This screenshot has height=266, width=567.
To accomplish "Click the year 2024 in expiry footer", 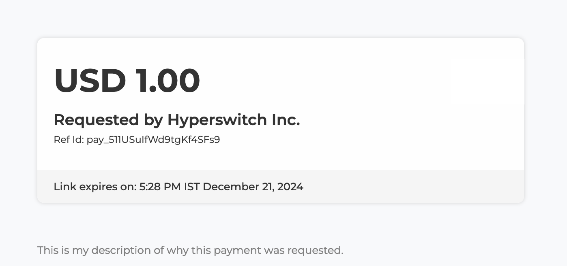I will coord(290,187).
